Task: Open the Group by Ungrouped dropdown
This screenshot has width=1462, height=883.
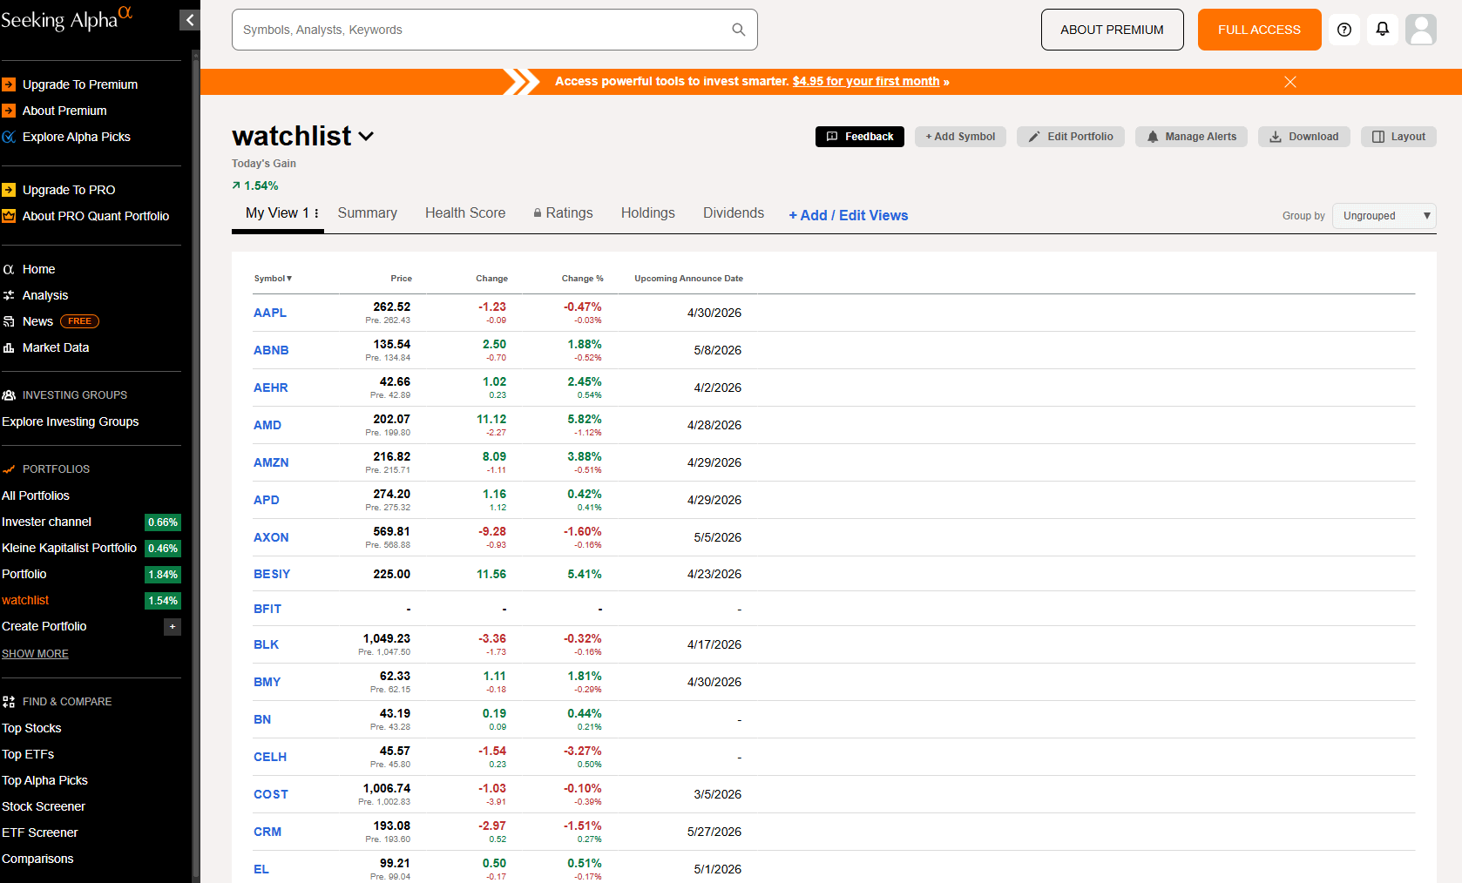Action: [1384, 216]
